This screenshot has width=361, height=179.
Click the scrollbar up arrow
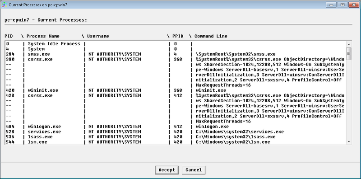349,44
